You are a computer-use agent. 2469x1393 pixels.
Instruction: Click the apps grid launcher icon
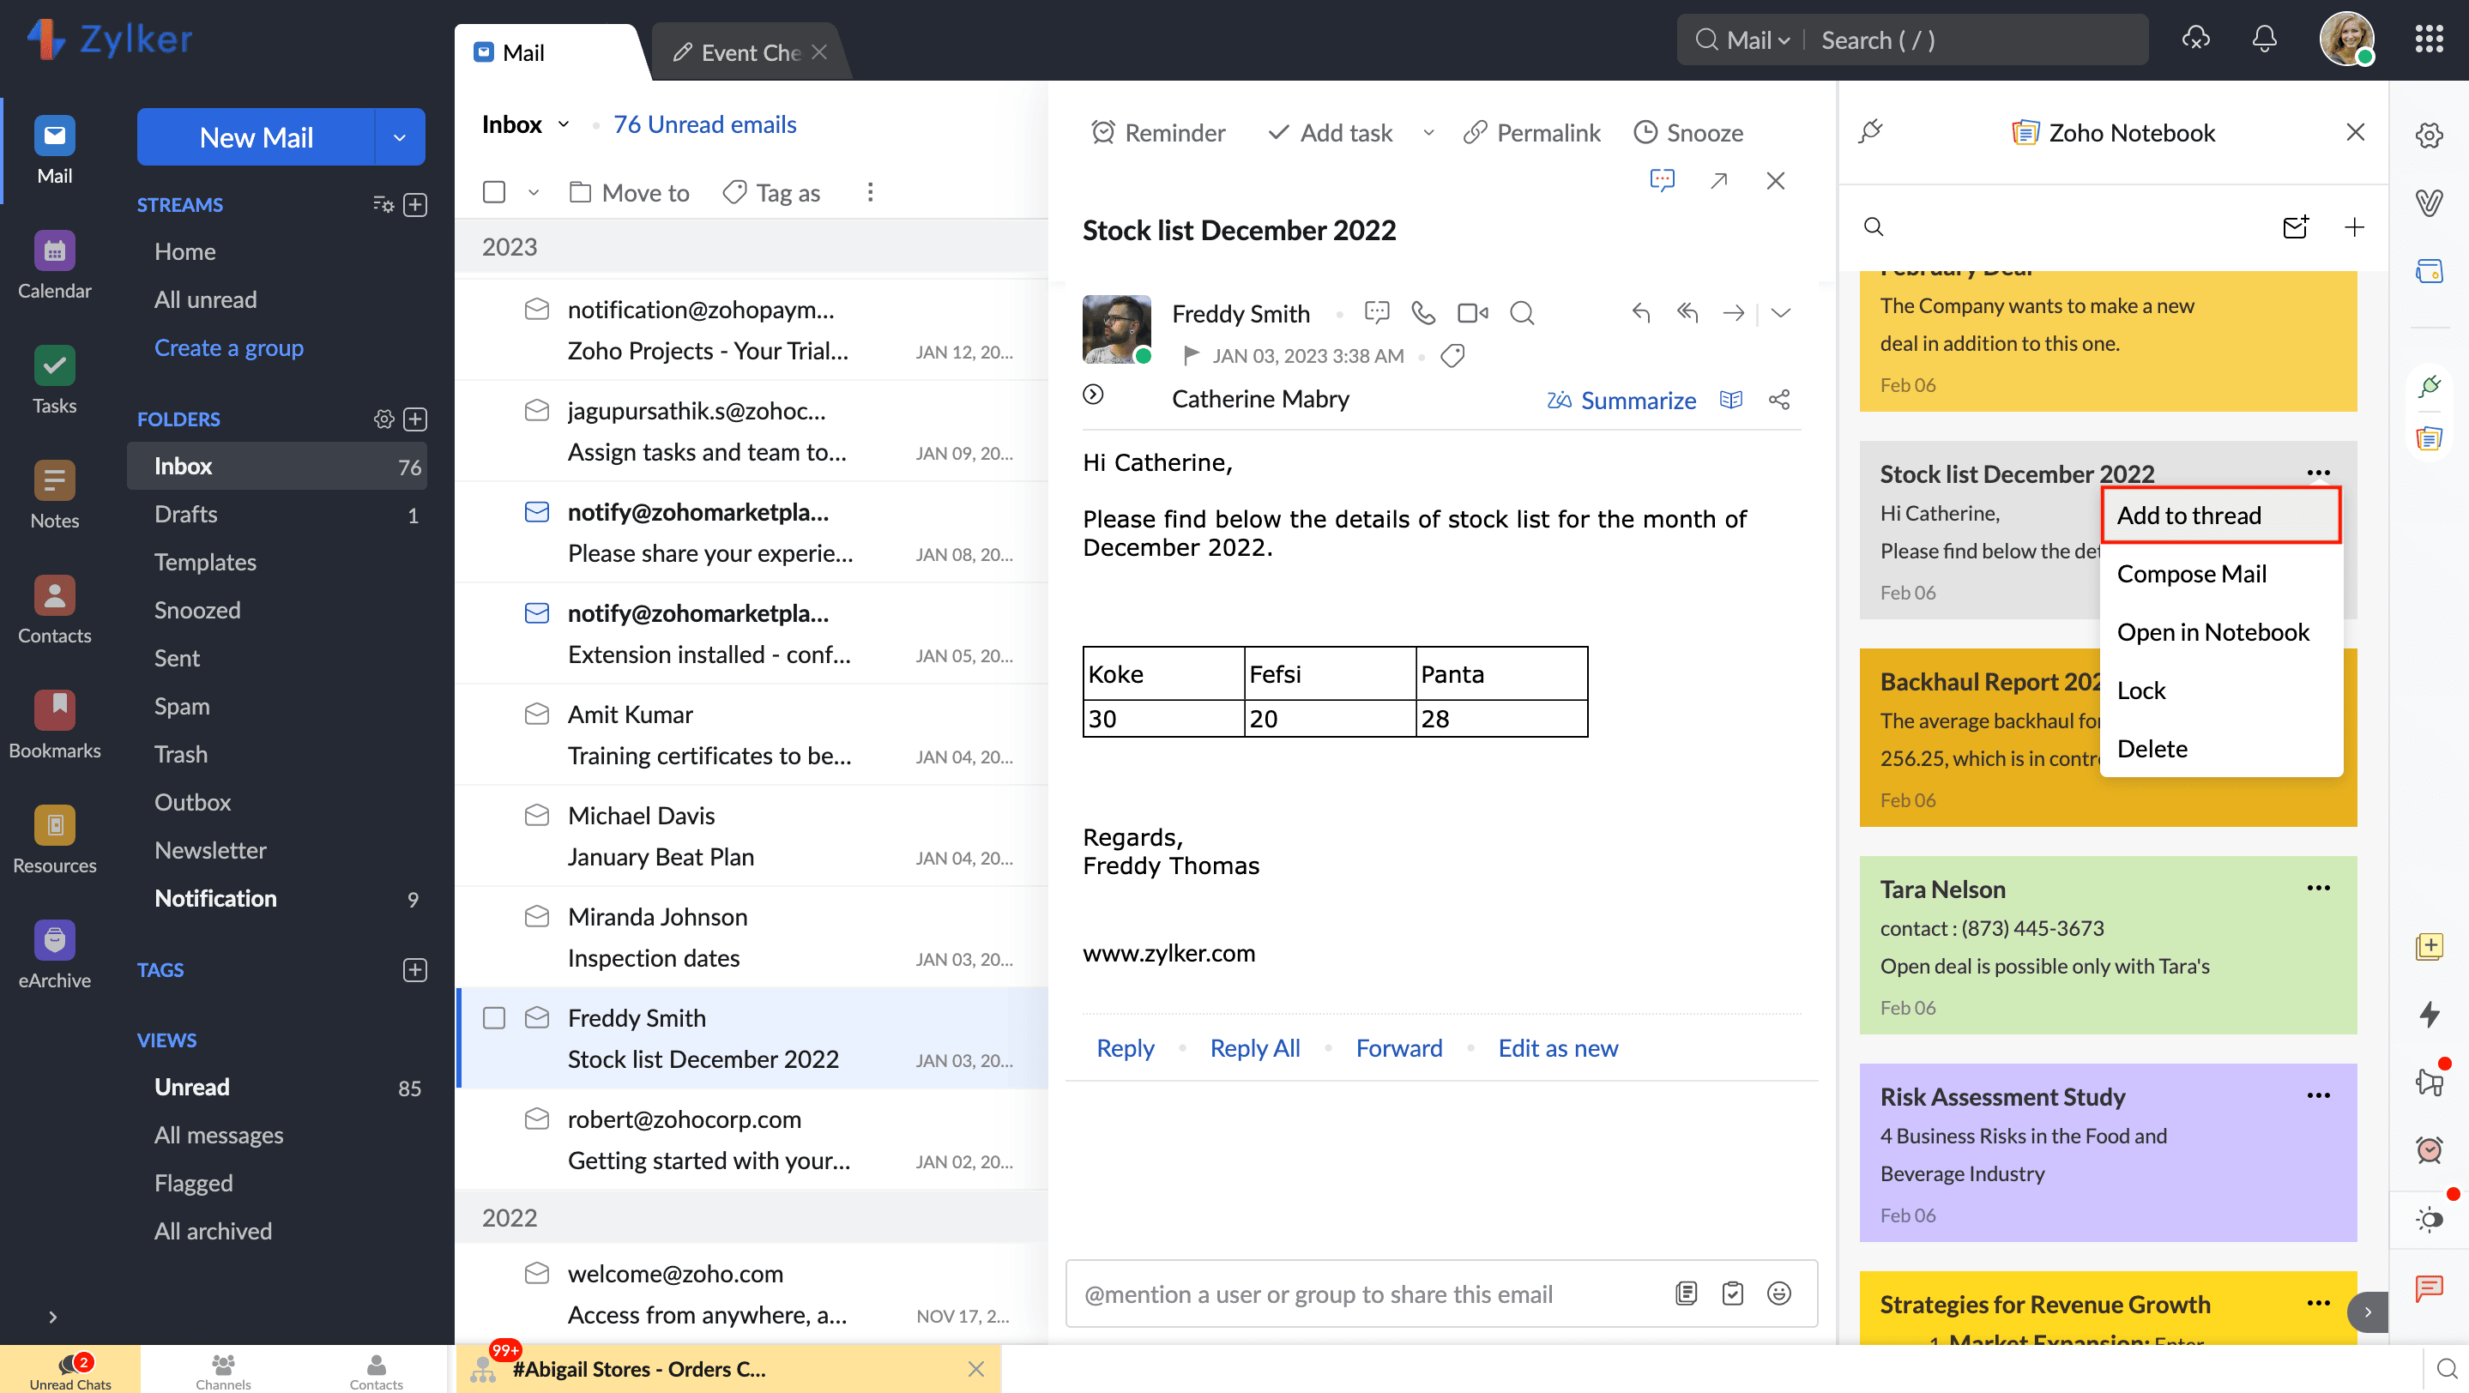click(x=2428, y=39)
